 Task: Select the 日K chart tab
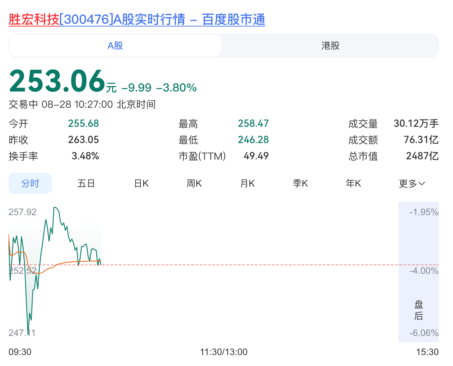142,183
